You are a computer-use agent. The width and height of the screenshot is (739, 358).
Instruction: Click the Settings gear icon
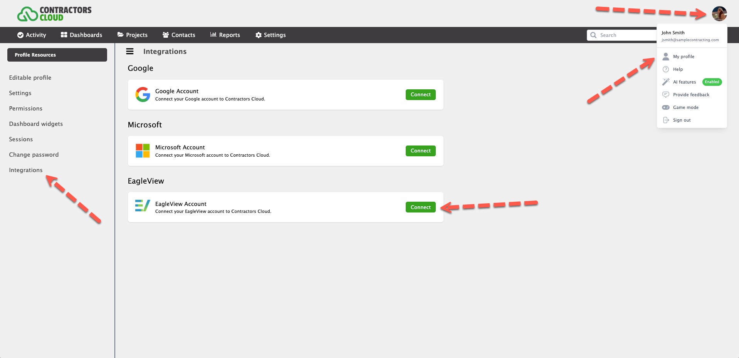(x=259, y=35)
